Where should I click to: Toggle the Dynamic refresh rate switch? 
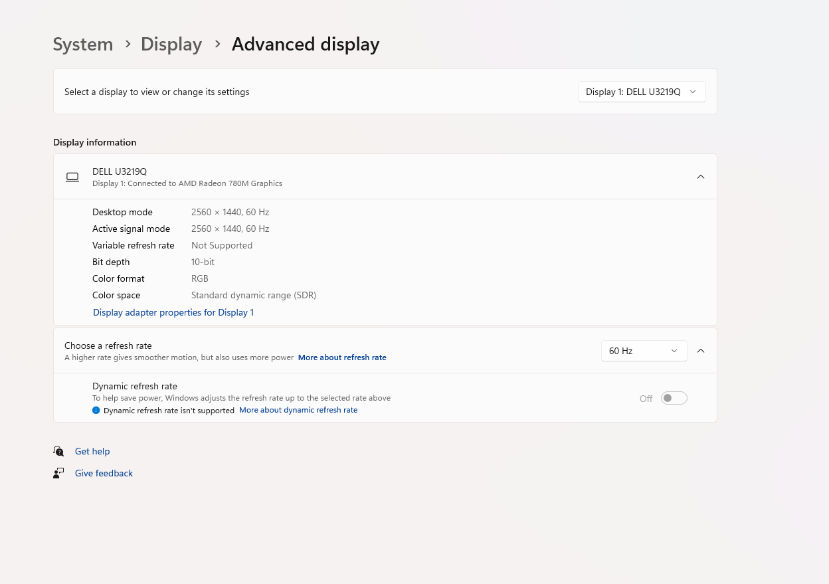pyautogui.click(x=674, y=398)
